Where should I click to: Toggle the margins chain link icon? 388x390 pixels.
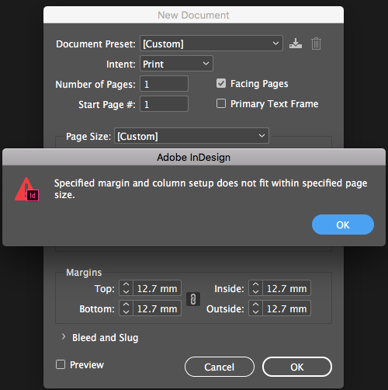tap(193, 299)
